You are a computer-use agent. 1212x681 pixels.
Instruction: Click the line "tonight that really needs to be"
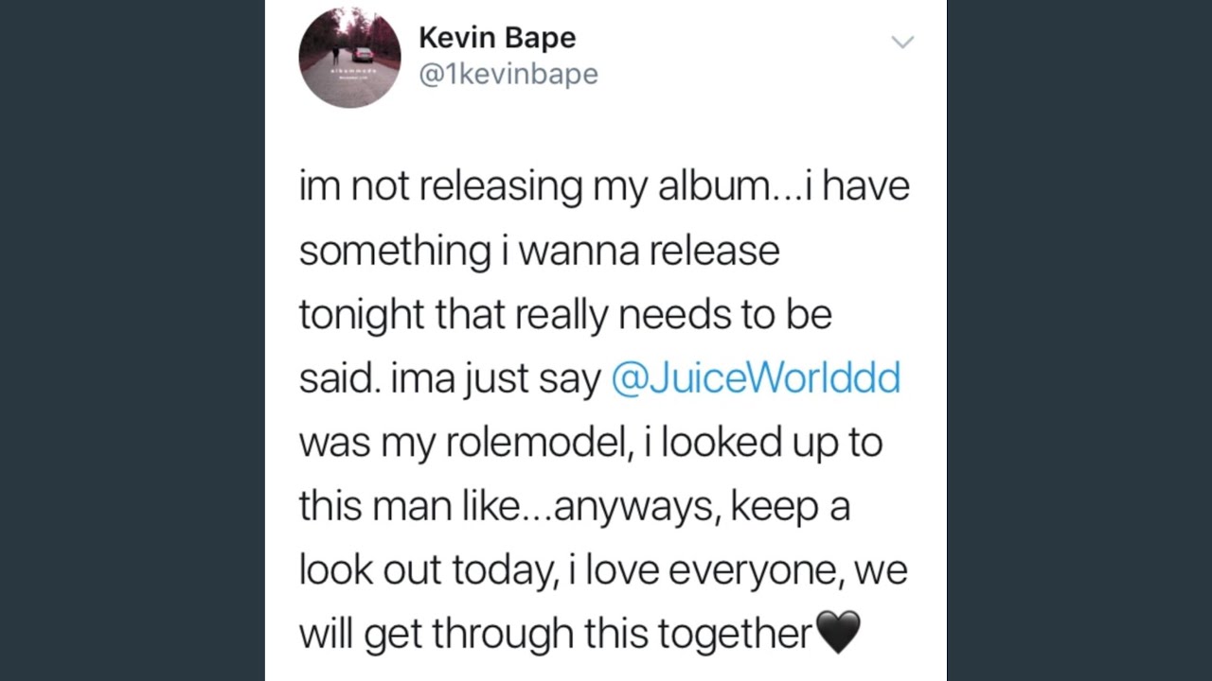click(x=565, y=315)
